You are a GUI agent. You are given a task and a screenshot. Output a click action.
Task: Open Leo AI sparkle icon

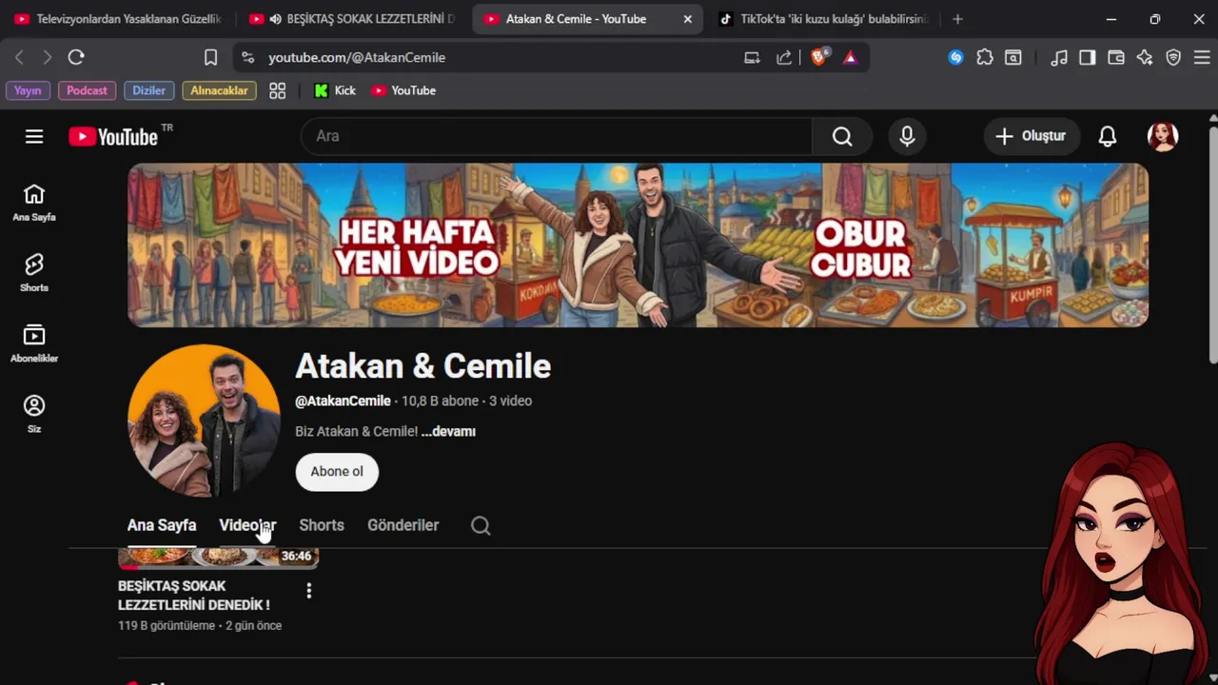(x=1145, y=57)
